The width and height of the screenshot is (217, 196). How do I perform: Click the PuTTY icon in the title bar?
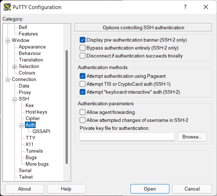7,7
